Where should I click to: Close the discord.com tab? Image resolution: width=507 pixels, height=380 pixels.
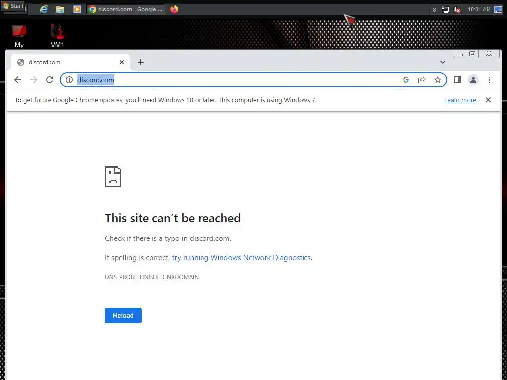point(122,62)
